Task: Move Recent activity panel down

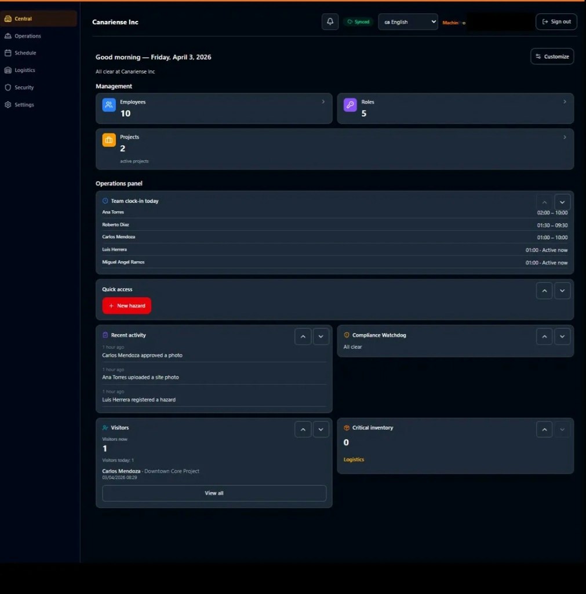Action: click(x=321, y=336)
